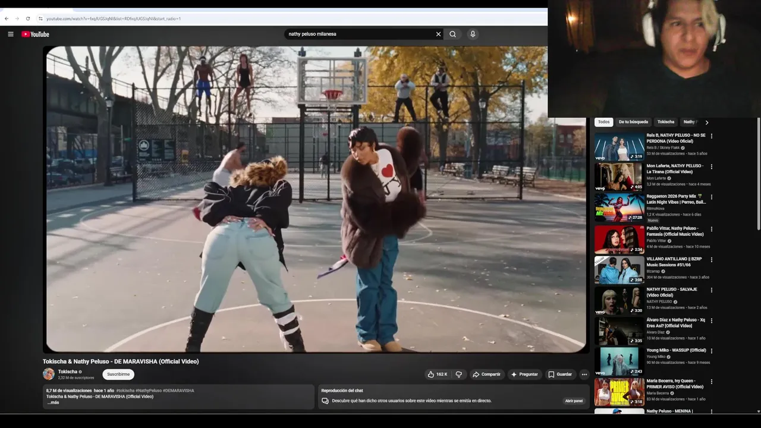This screenshot has height=428, width=761.
Task: Go to the YouTube home logo
Action: pyautogui.click(x=35, y=34)
